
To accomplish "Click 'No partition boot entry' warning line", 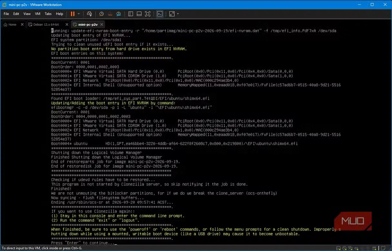I will (x=119, y=49).
